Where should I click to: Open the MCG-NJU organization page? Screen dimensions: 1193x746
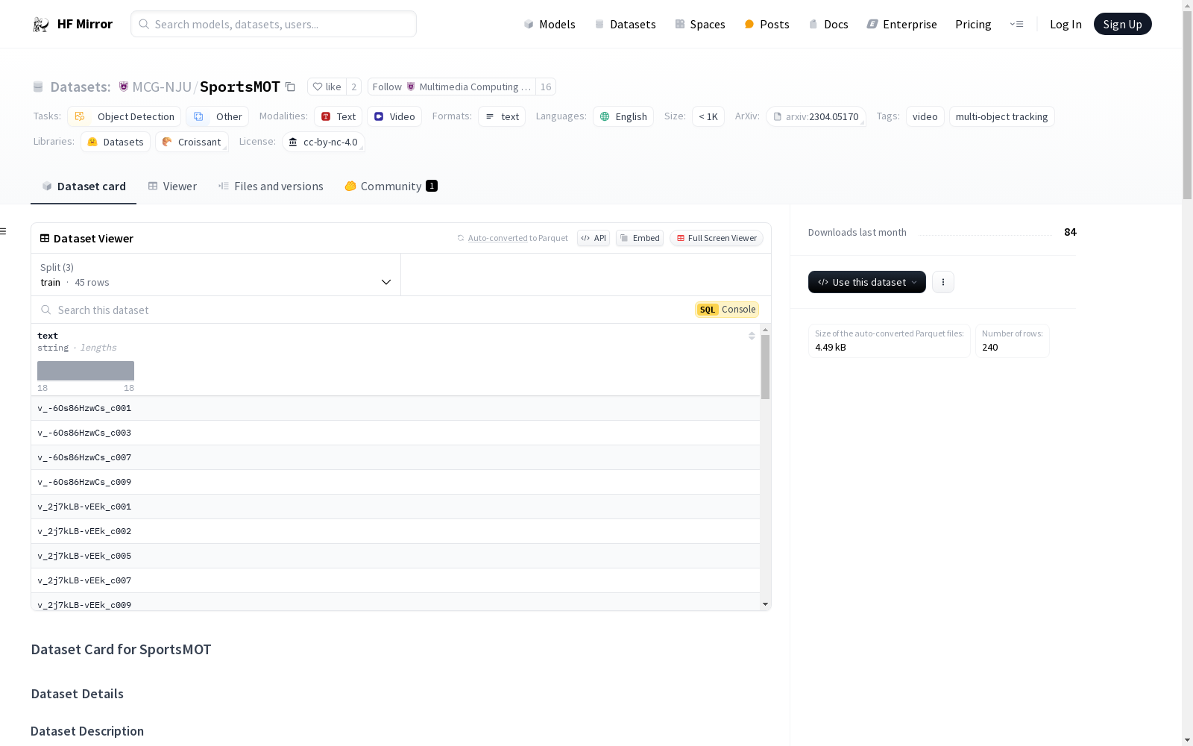point(162,87)
